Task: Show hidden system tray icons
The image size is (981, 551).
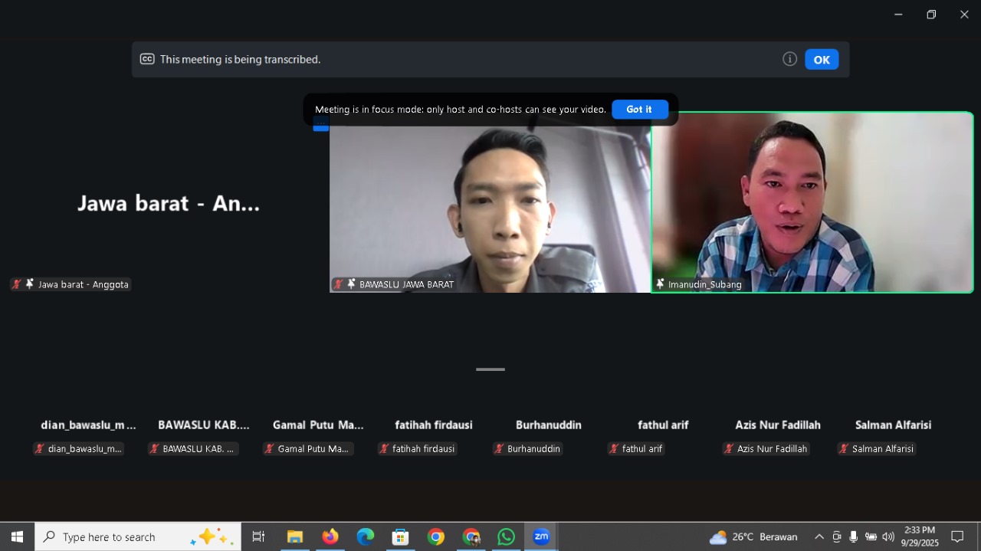Action: pyautogui.click(x=819, y=536)
